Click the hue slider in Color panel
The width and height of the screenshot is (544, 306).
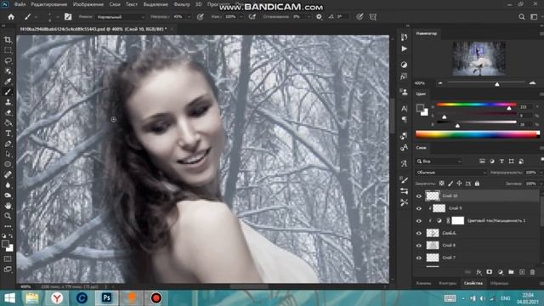click(476, 105)
